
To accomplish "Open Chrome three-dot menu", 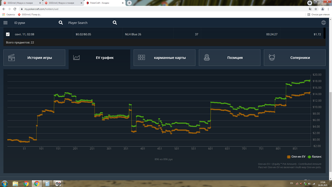I will coord(329,9).
